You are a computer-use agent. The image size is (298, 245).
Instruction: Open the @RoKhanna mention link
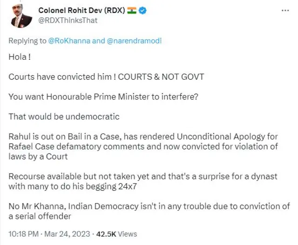click(70, 41)
